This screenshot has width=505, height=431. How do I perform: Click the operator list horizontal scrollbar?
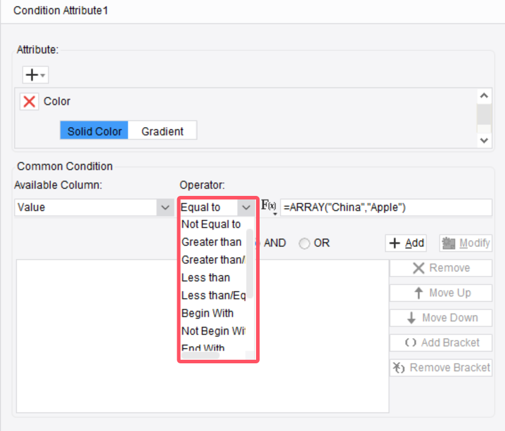200,355
